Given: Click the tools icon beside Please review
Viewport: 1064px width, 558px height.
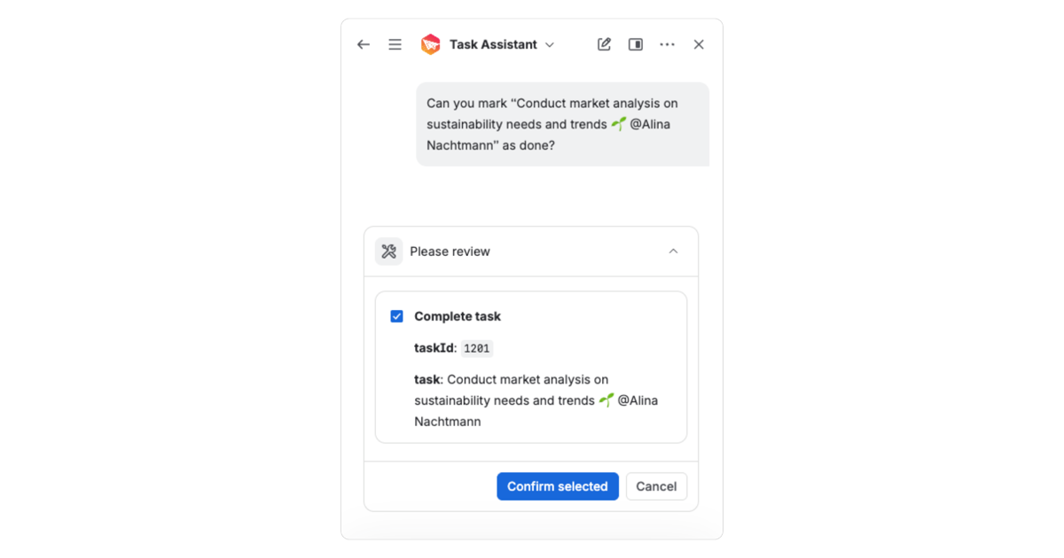Looking at the screenshot, I should (x=389, y=252).
